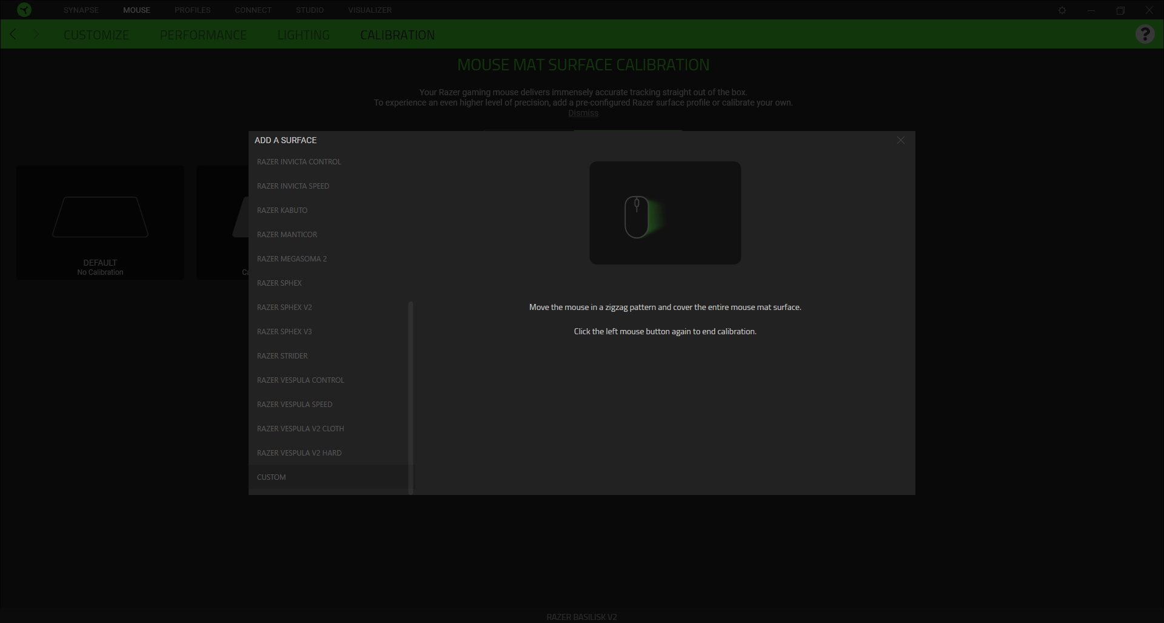Select the Default surface card

point(100,223)
